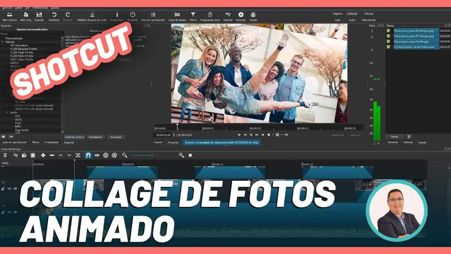The image size is (451, 254).
Task: Pause playback with the player pause button
Action: (251, 135)
